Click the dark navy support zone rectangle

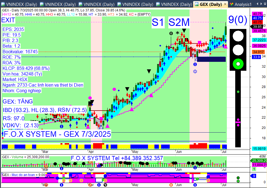click(211, 59)
